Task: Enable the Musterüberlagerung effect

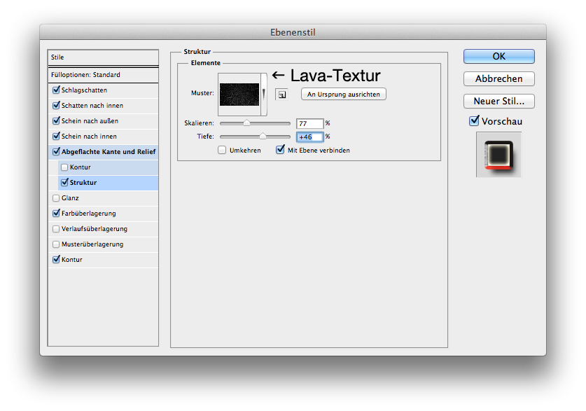Action: (57, 244)
